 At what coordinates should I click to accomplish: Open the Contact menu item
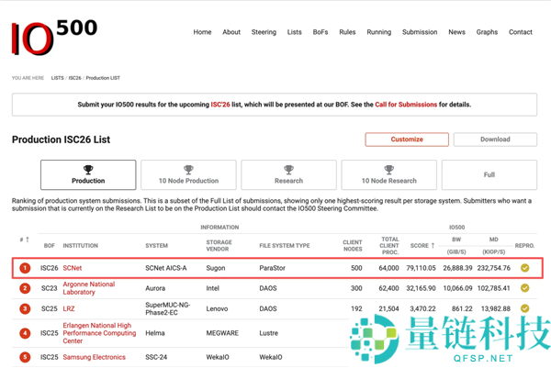pos(521,32)
